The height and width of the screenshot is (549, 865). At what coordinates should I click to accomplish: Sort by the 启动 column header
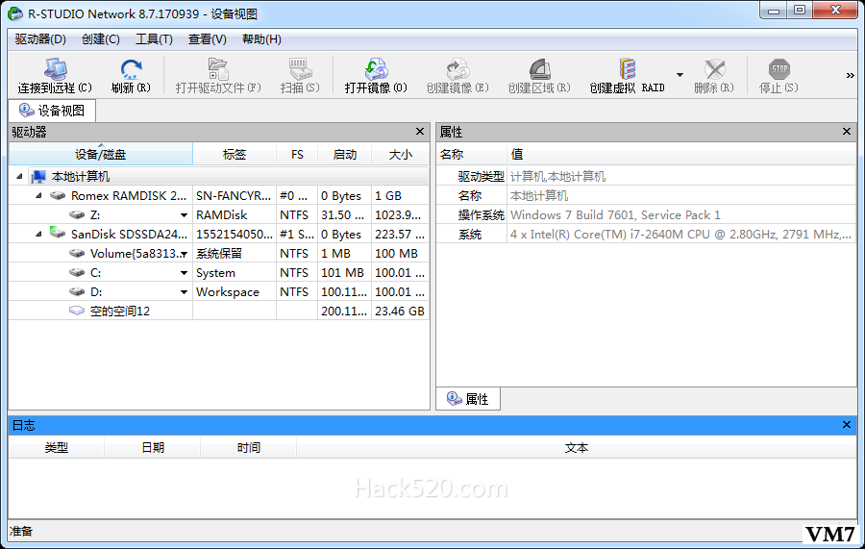(x=344, y=154)
